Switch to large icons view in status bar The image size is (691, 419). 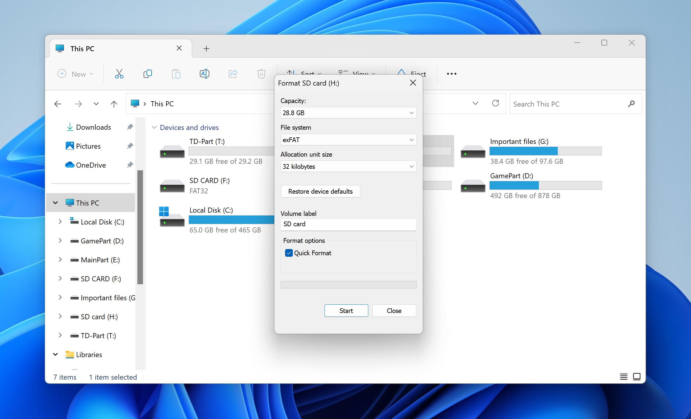tap(637, 377)
